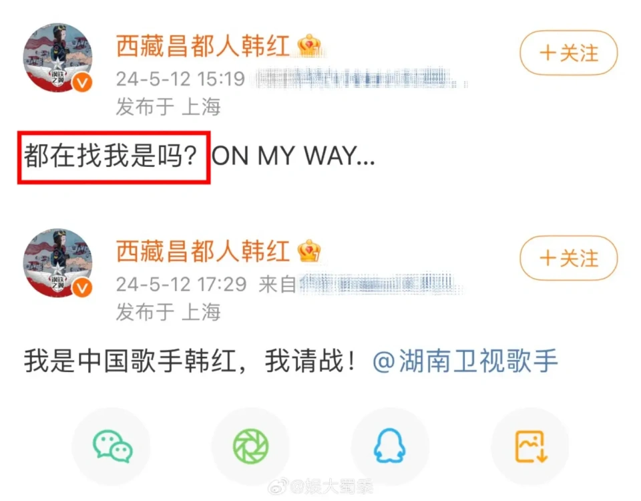Open username 西藏昌都人韩红 in first post
This screenshot has height=501, width=641.
point(203,45)
